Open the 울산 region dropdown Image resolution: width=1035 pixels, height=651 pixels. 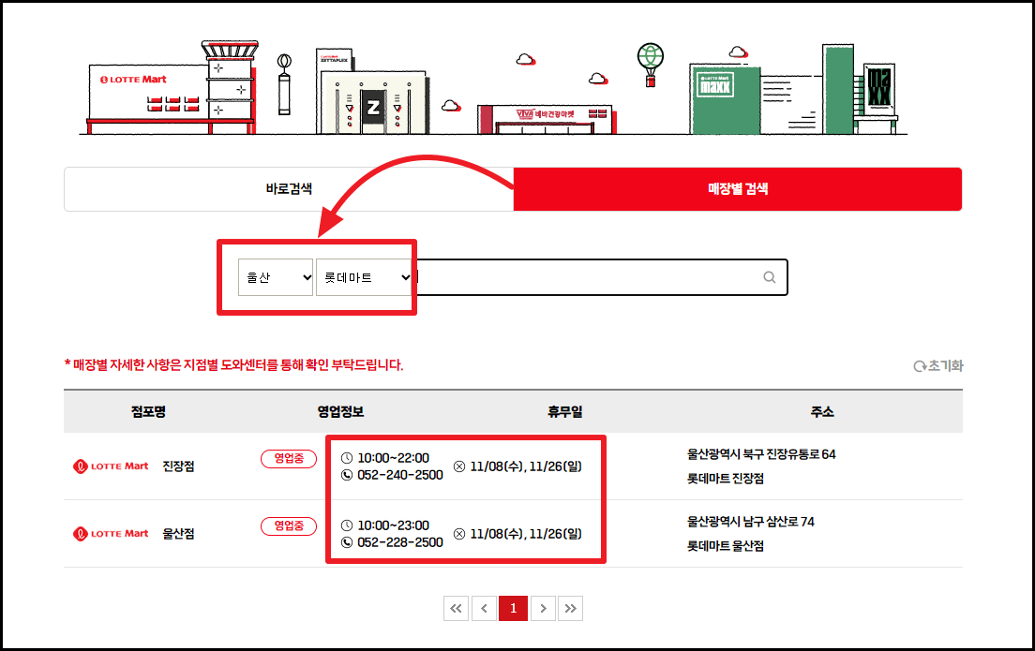coord(275,276)
